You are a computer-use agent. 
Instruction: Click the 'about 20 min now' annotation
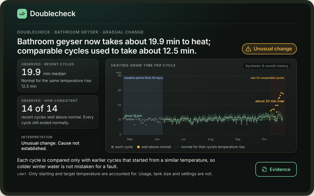270,101
